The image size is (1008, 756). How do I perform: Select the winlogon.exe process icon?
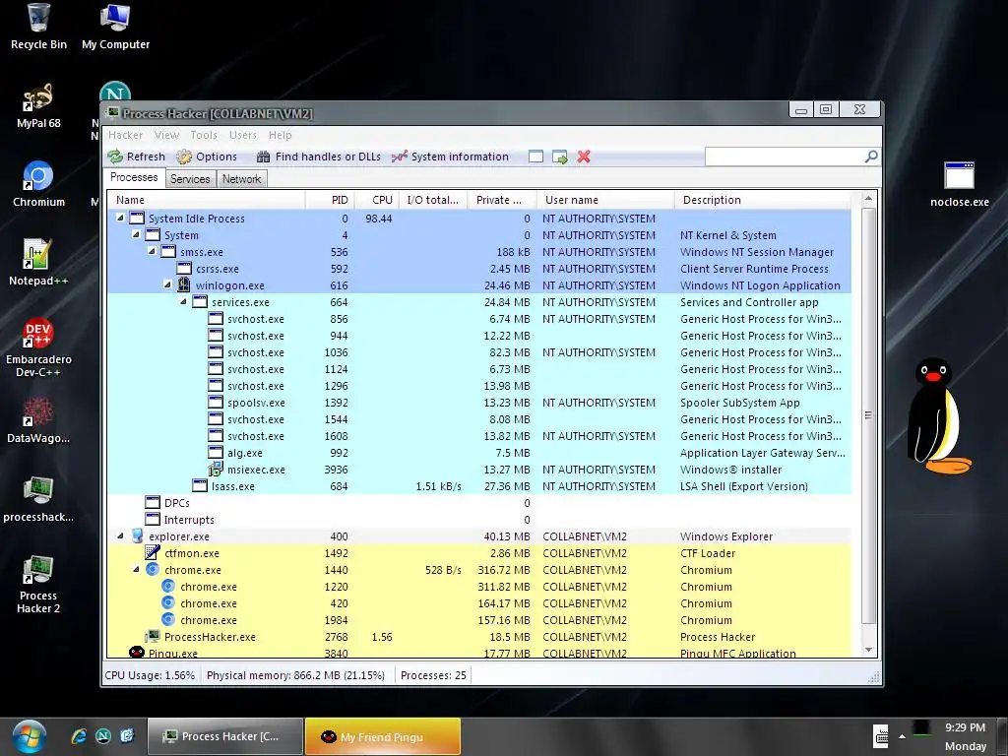tap(184, 284)
